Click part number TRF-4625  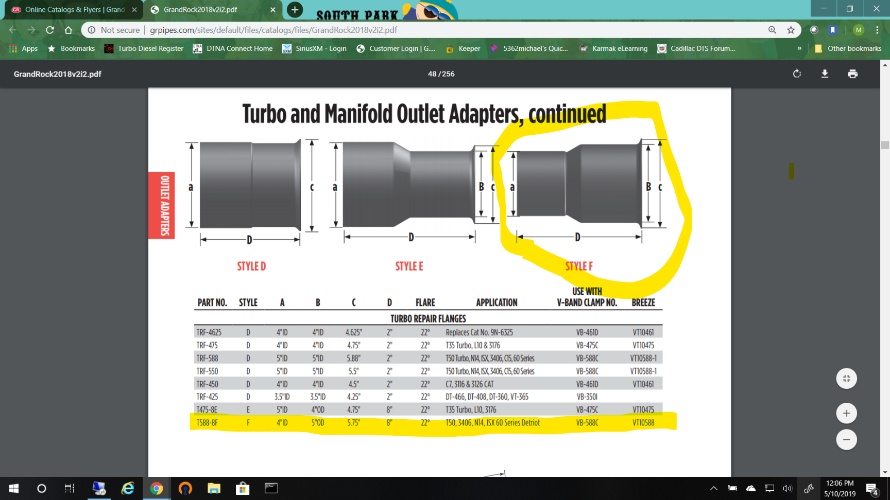(209, 332)
